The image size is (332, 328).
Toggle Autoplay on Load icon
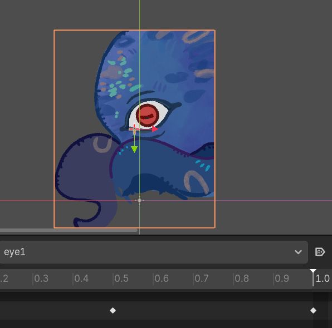(x=320, y=252)
